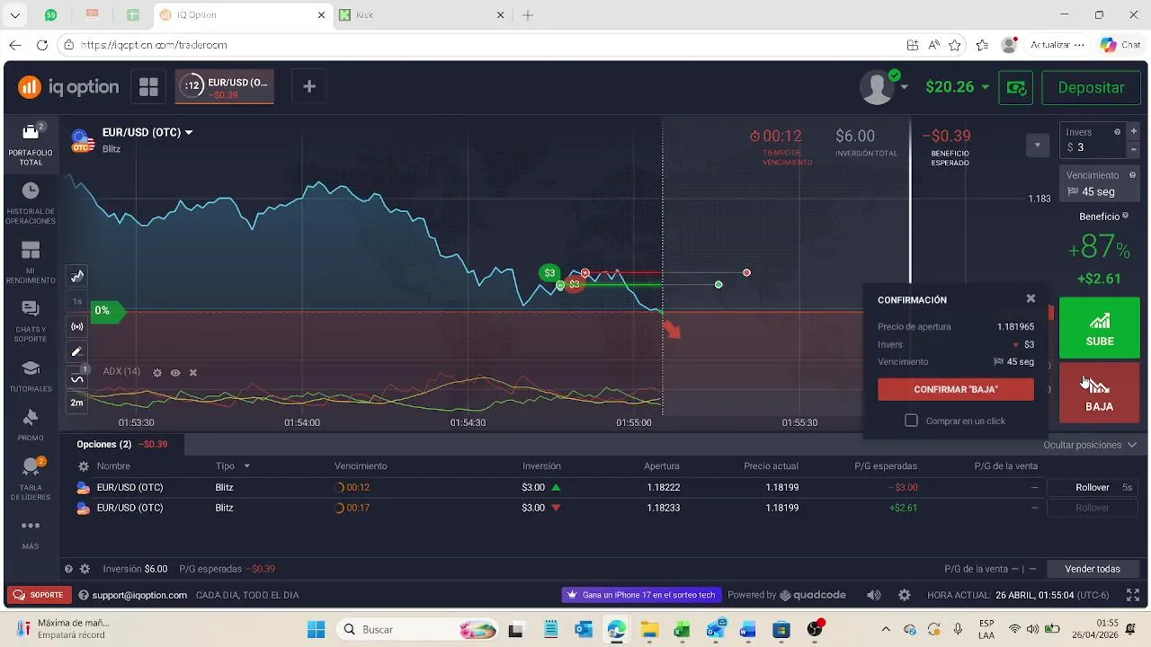Image resolution: width=1151 pixels, height=647 pixels.
Task: Open Gana un iPhone 17 promo banner
Action: 642,595
